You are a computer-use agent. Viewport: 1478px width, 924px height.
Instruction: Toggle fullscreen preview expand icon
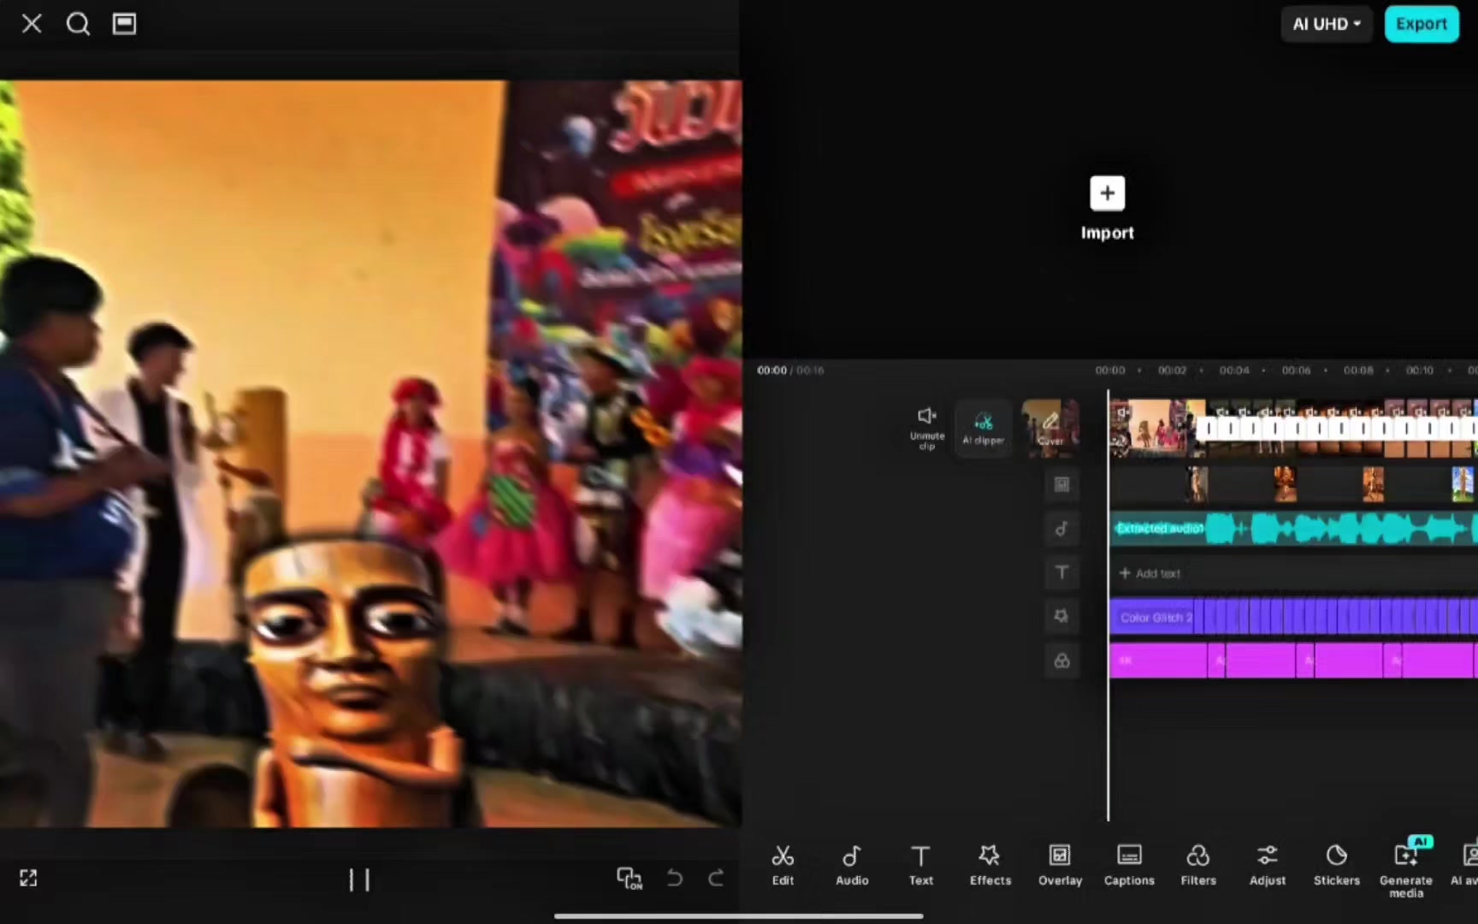coord(28,878)
